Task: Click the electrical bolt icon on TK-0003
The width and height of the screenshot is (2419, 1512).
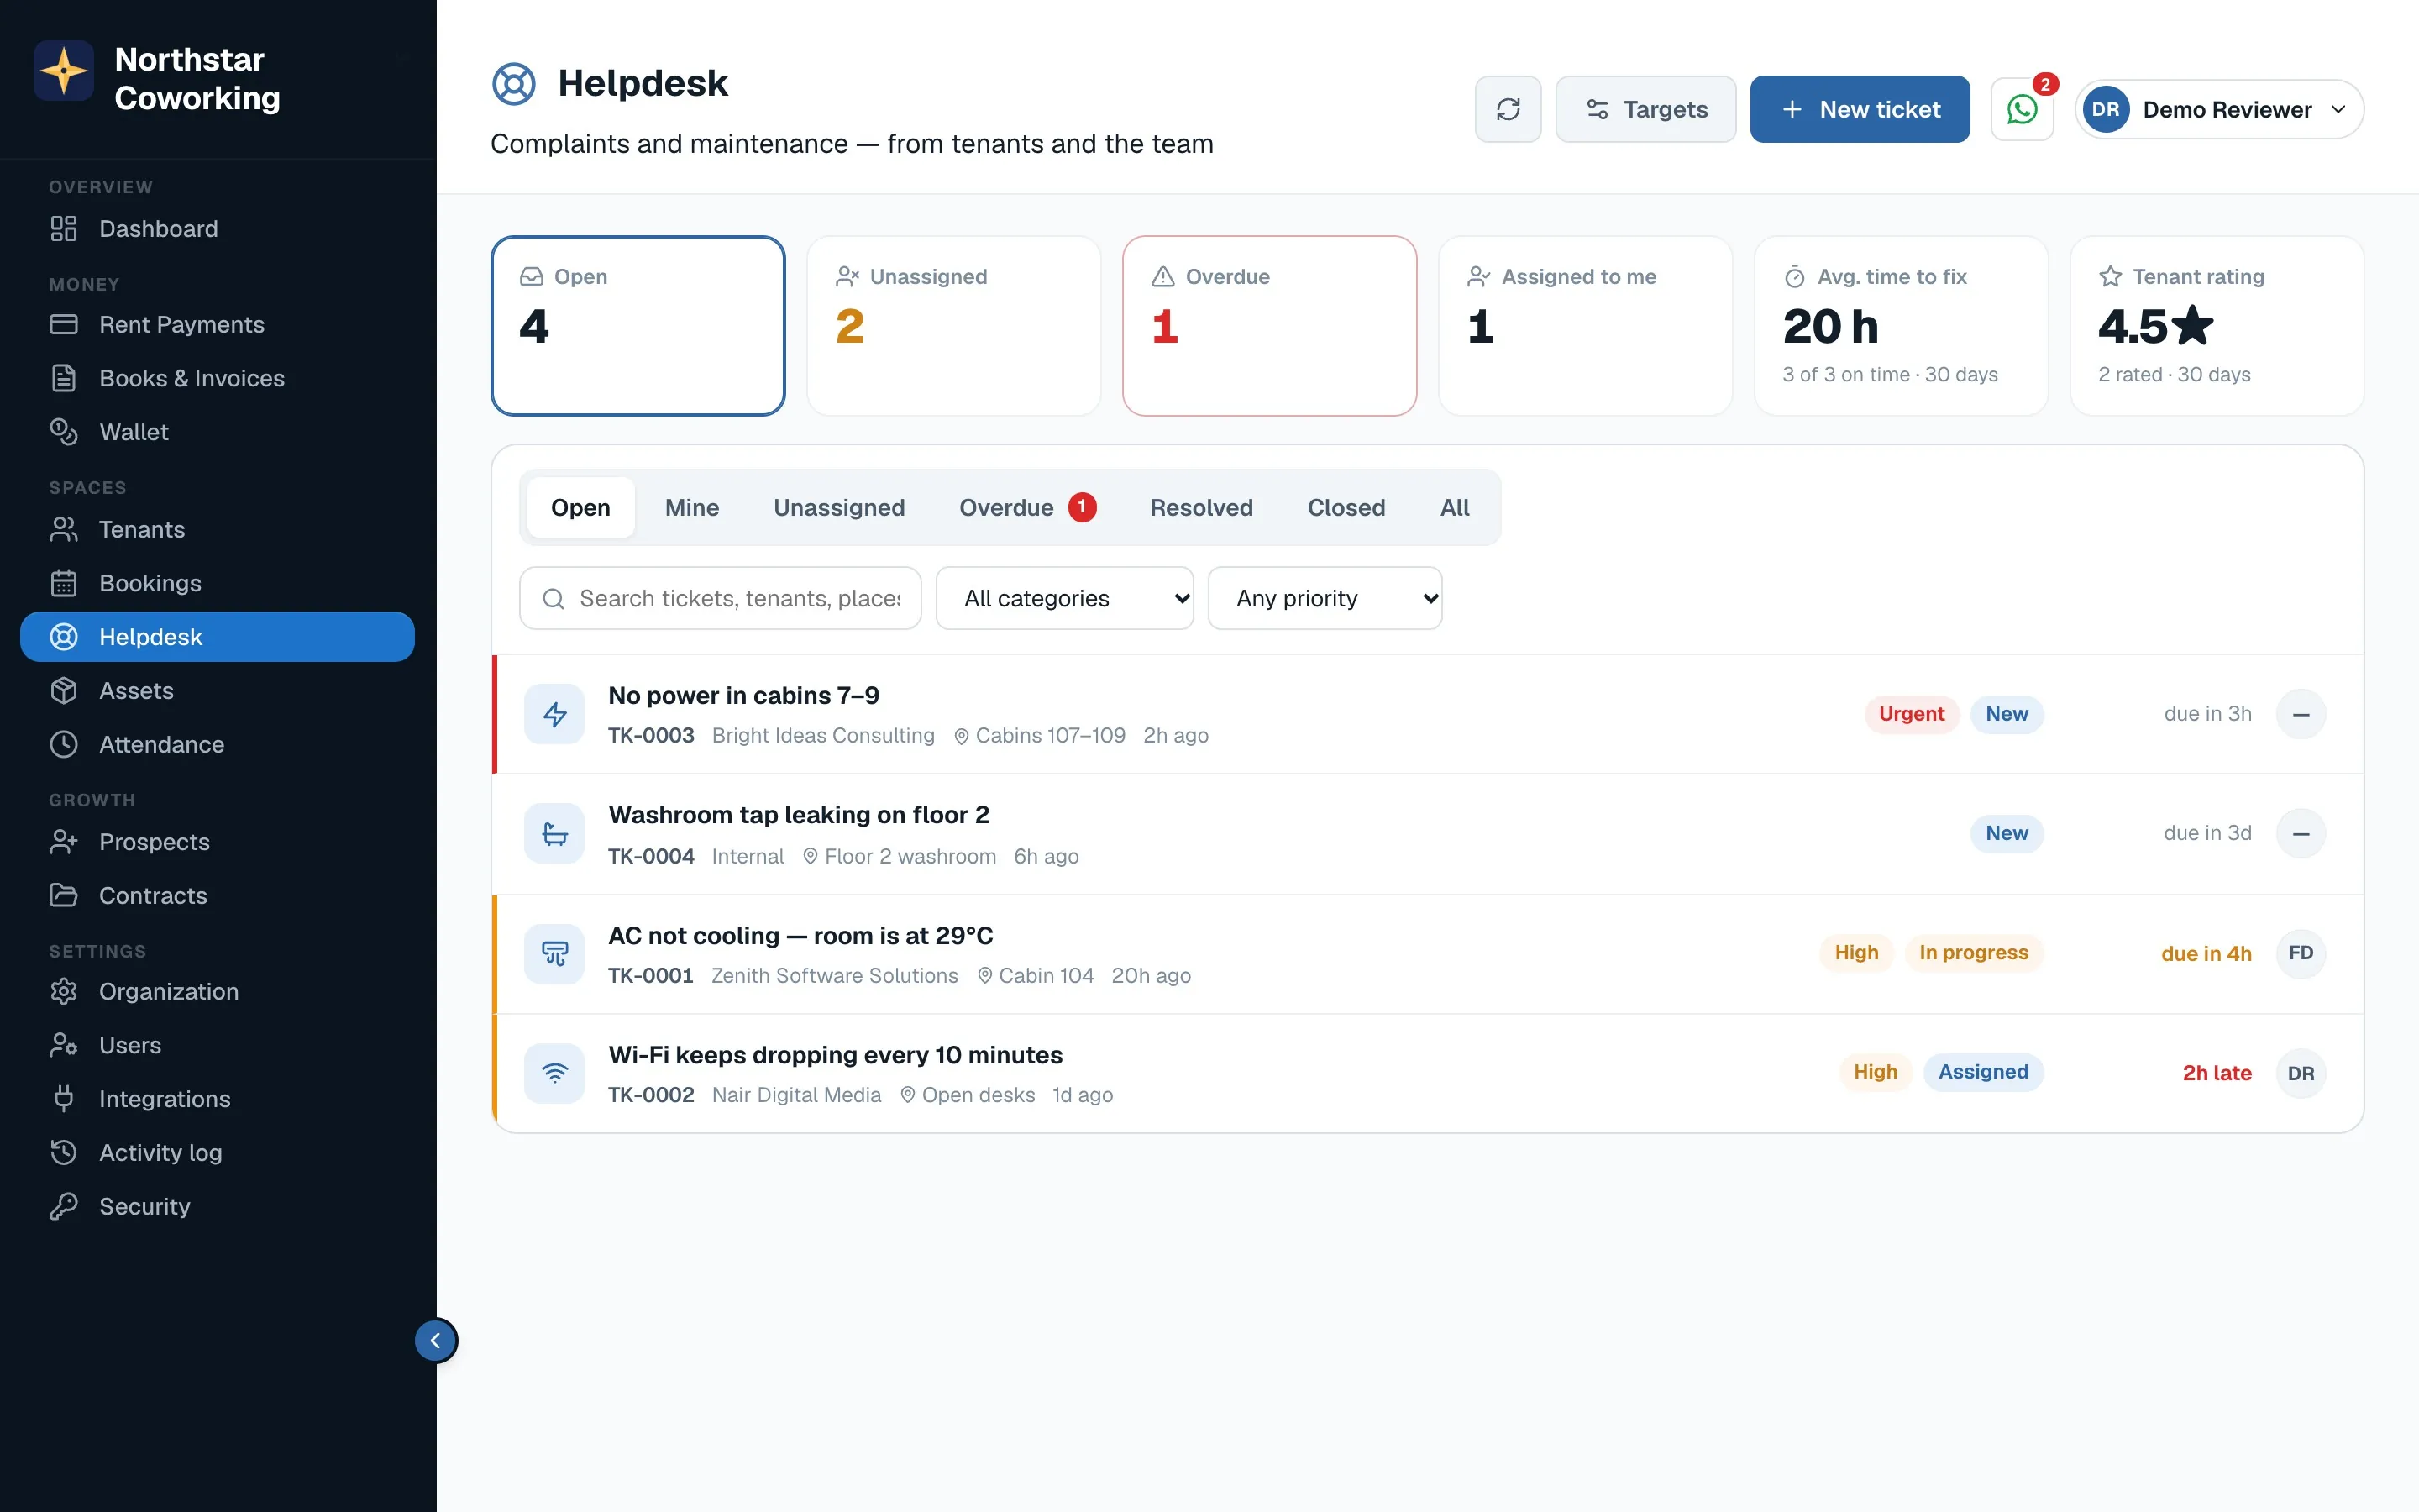Action: (554, 714)
